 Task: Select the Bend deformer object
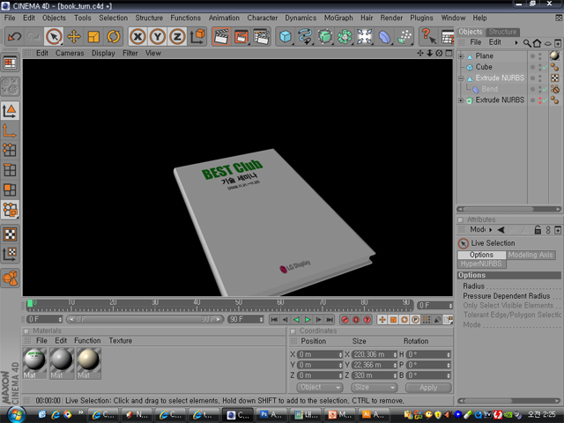point(490,89)
